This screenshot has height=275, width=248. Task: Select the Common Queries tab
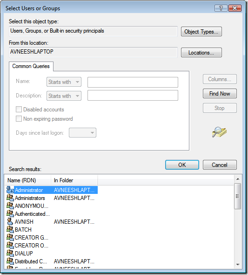pyautogui.click(x=31, y=66)
